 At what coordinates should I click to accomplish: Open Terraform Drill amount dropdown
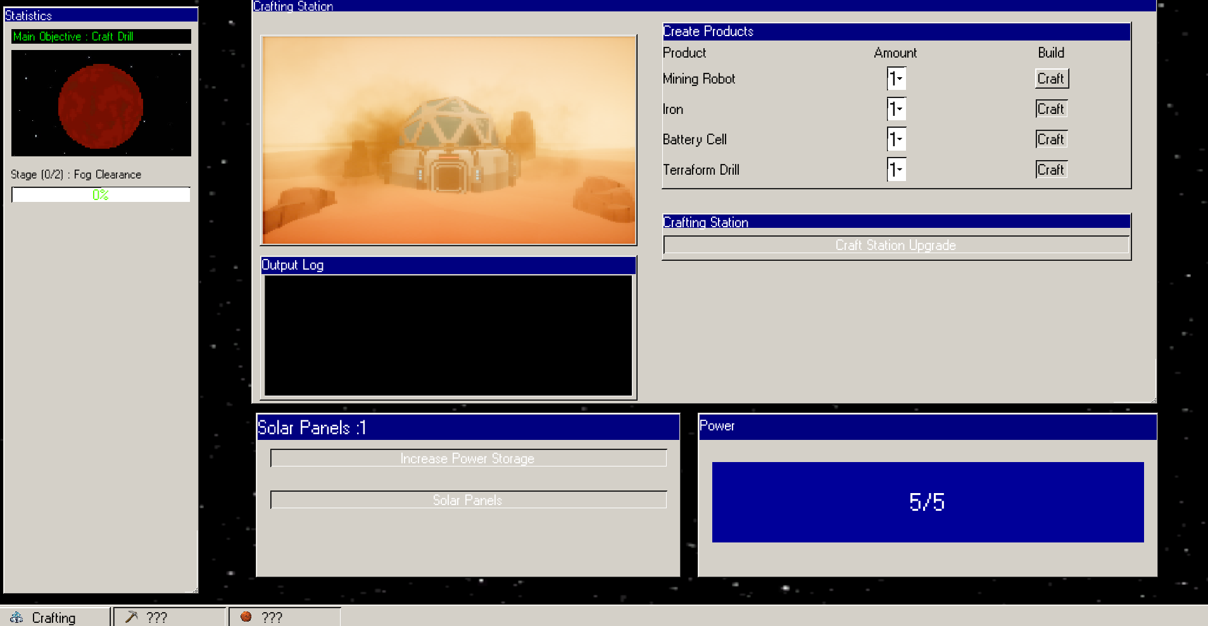(897, 170)
